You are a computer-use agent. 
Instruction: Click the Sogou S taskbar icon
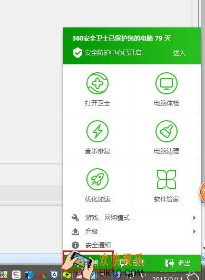click(x=16, y=275)
